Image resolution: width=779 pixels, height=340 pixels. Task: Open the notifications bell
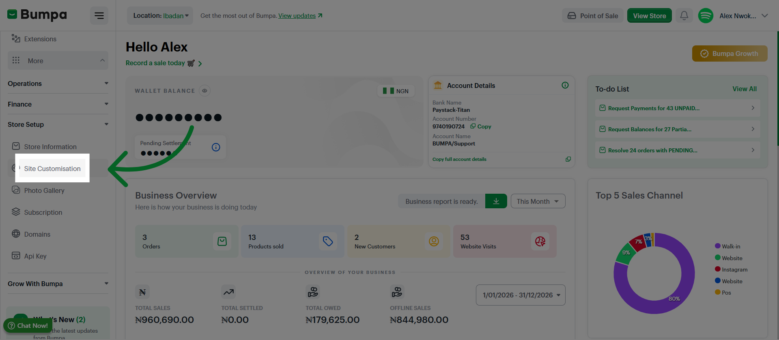[x=684, y=15]
